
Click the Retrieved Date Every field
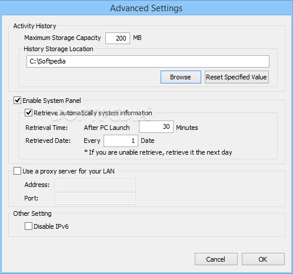[x=121, y=141]
